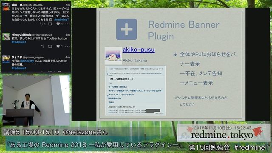272x153 pixels.
Task: Click the "js Toolbar button" tweet text
Action: point(55,38)
